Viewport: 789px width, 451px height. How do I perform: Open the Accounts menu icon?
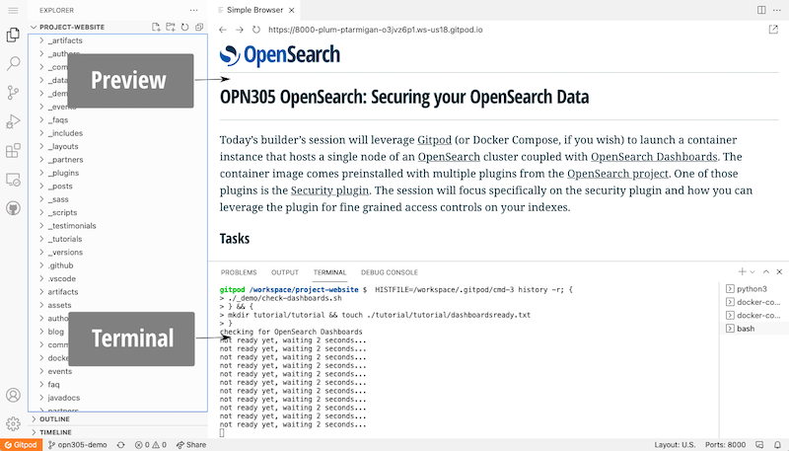[13, 395]
